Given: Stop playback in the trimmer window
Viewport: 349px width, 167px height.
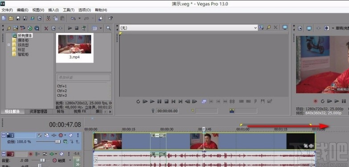Looking at the screenshot, I should (166, 101).
